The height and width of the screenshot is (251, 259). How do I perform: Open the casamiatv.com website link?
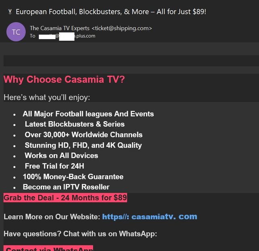[x=150, y=217]
